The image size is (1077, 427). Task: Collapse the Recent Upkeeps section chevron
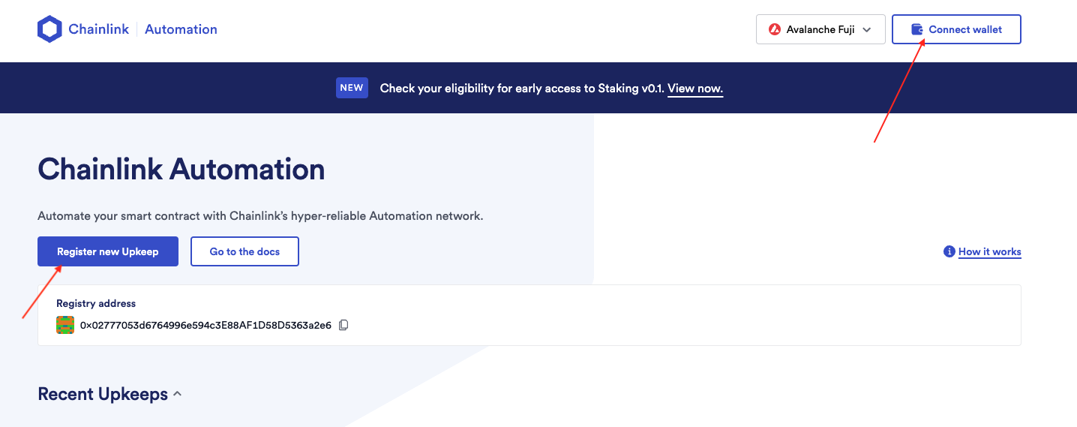177,394
